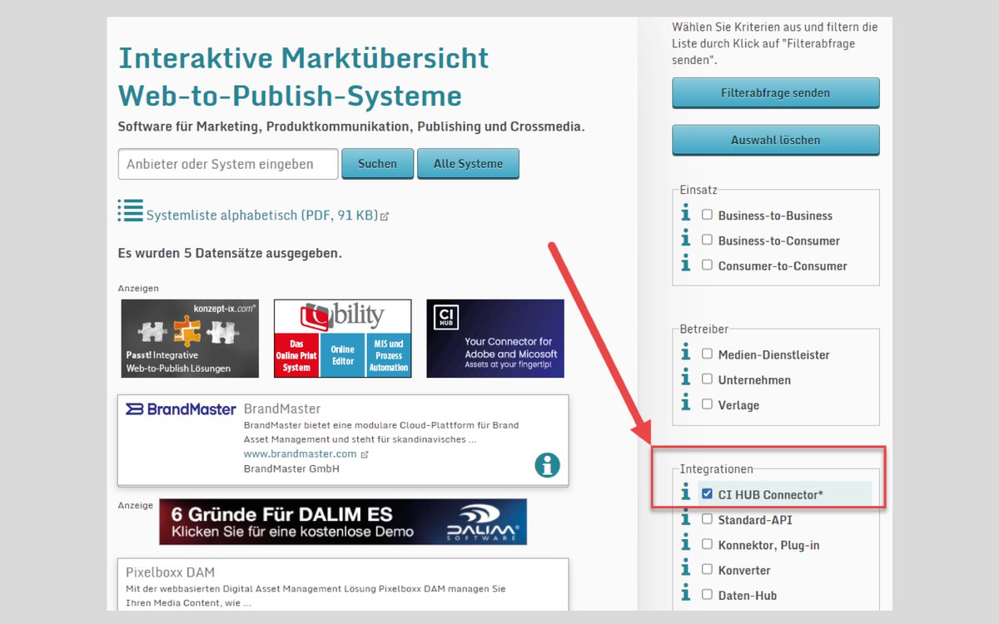Click the BrandMaster logo
This screenshot has width=999, height=624.
[x=181, y=409]
